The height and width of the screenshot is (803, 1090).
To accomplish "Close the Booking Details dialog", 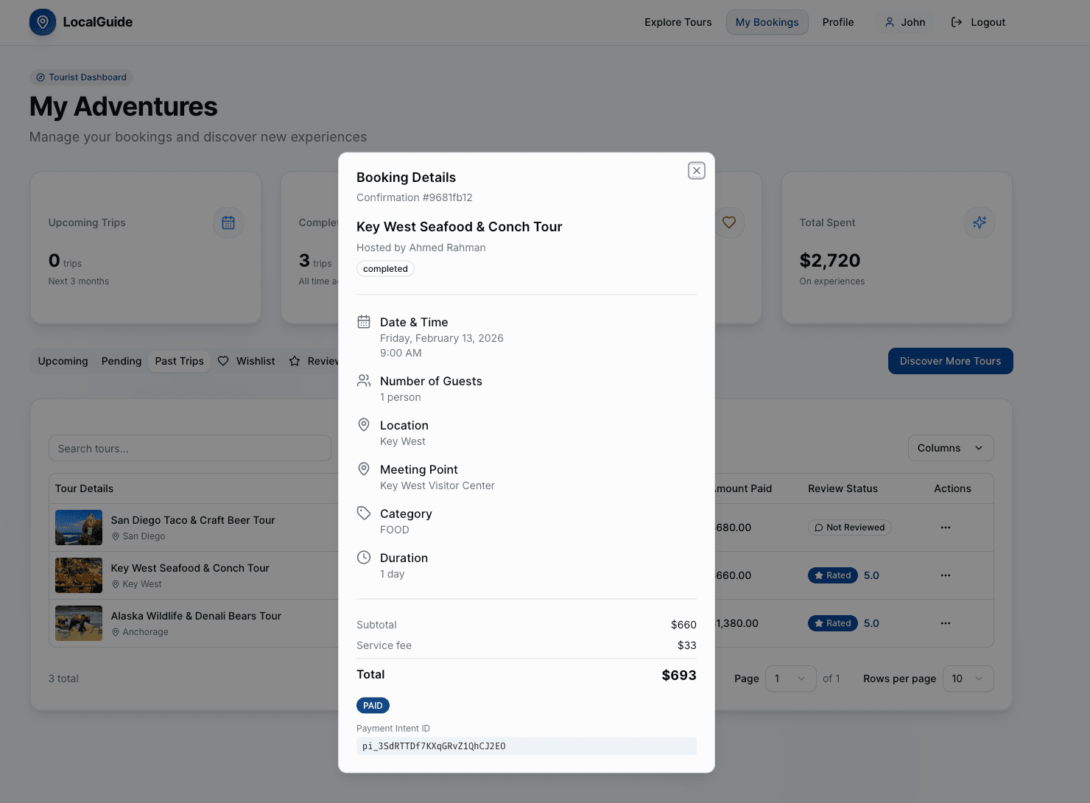I will (696, 171).
